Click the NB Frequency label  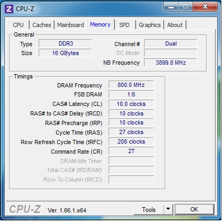tap(121, 63)
